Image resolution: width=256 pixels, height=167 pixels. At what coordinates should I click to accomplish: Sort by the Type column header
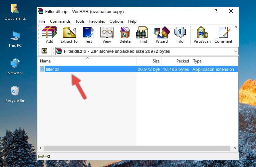click(214, 61)
